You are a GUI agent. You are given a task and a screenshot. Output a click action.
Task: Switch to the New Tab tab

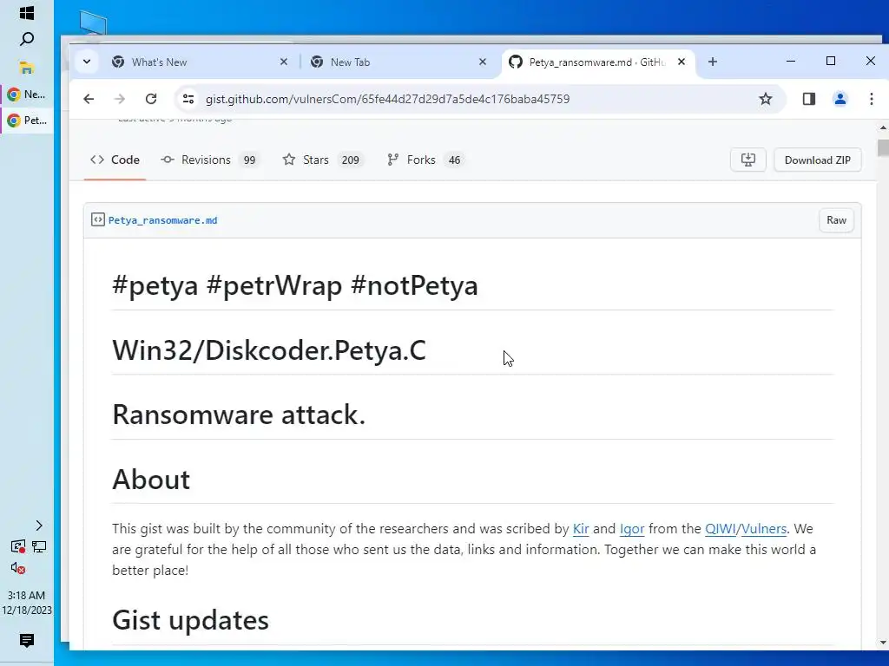[x=398, y=62]
